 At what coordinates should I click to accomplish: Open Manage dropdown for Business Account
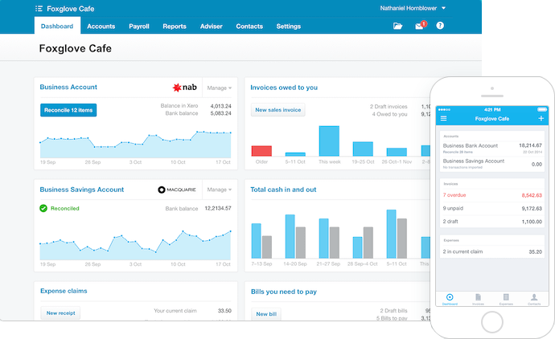click(x=219, y=88)
